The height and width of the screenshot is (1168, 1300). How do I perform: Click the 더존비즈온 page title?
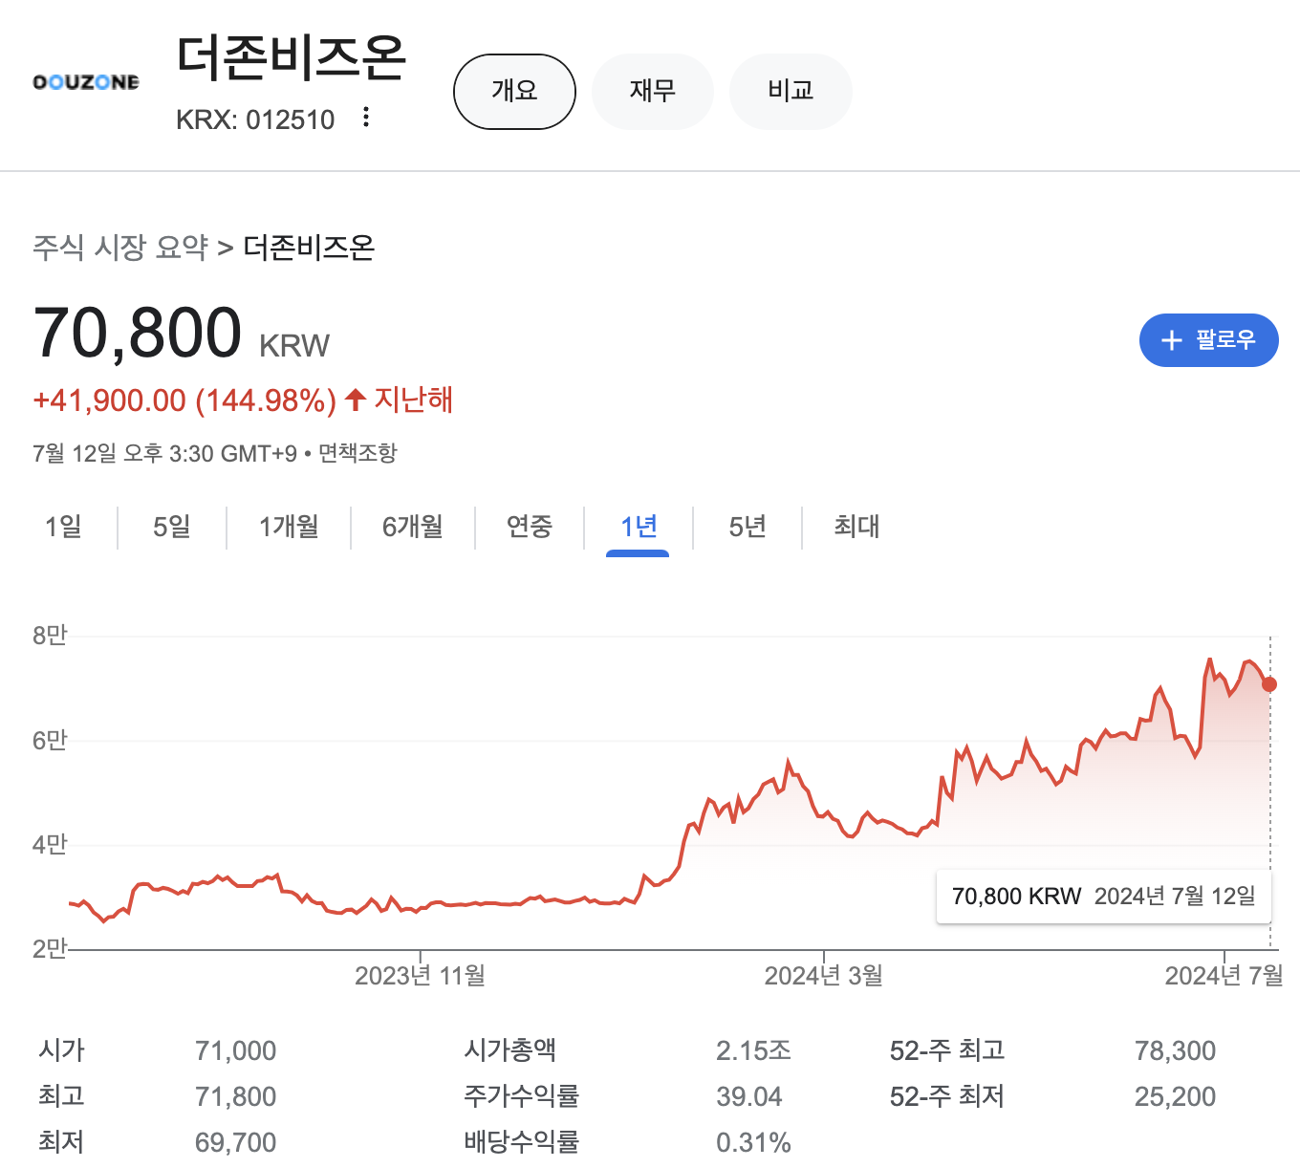point(292,57)
